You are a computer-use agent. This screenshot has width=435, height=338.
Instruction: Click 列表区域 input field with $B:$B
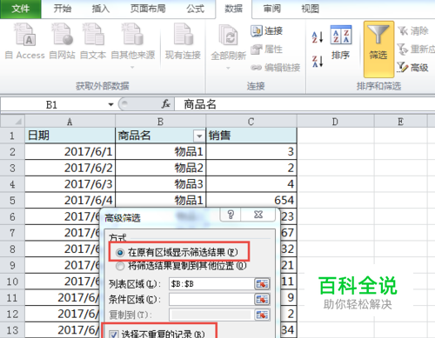[211, 284]
